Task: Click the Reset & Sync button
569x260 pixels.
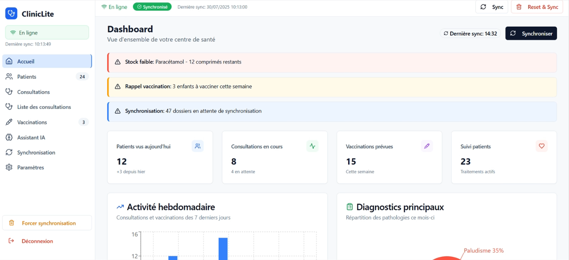Action: point(537,7)
